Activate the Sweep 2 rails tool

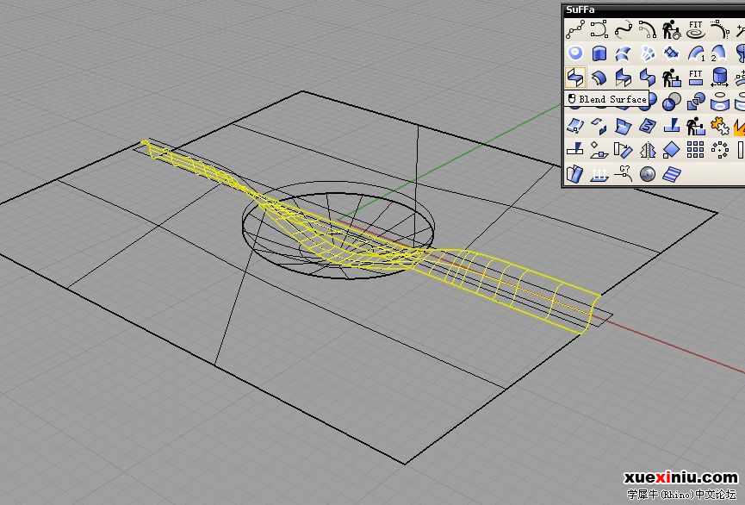719,53
